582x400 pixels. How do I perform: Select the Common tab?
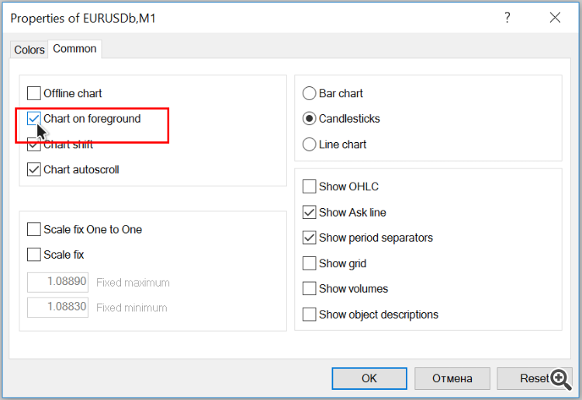(x=74, y=49)
